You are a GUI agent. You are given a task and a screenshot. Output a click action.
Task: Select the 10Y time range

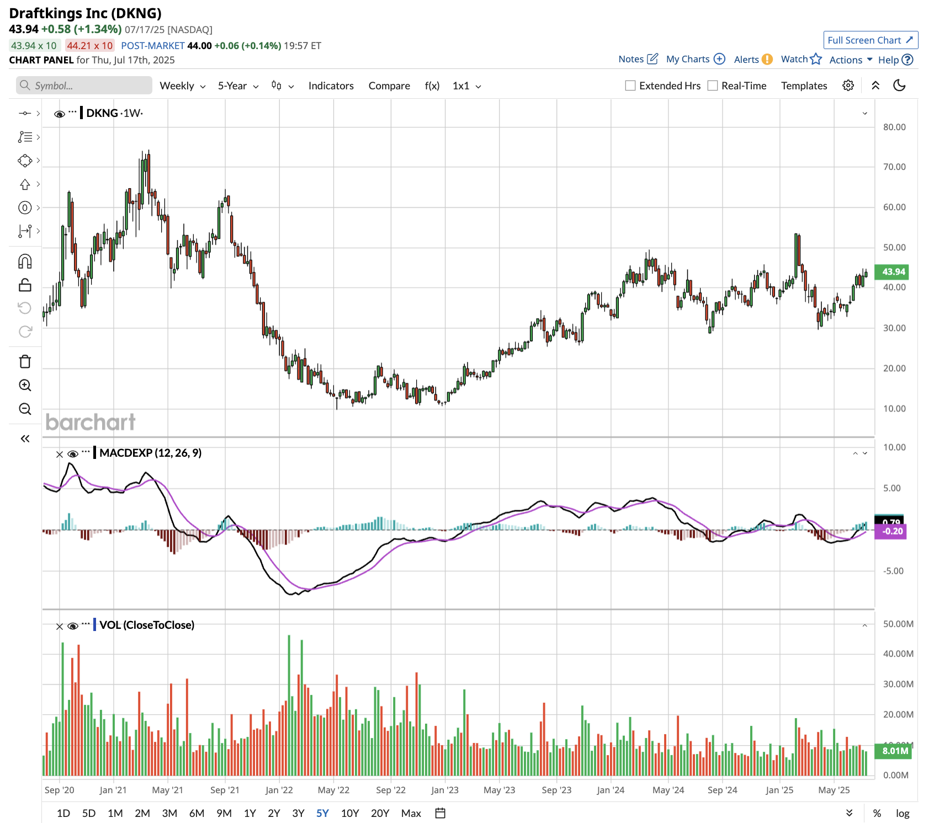(350, 813)
